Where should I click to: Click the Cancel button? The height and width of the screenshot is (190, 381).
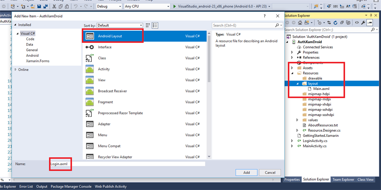click(x=270, y=173)
